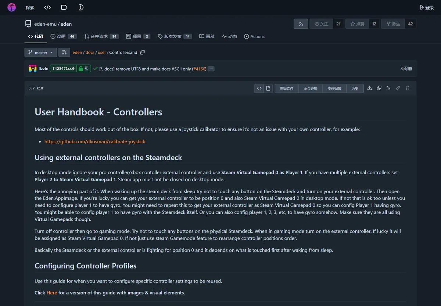Open the file RSS feed icon

coord(388,88)
